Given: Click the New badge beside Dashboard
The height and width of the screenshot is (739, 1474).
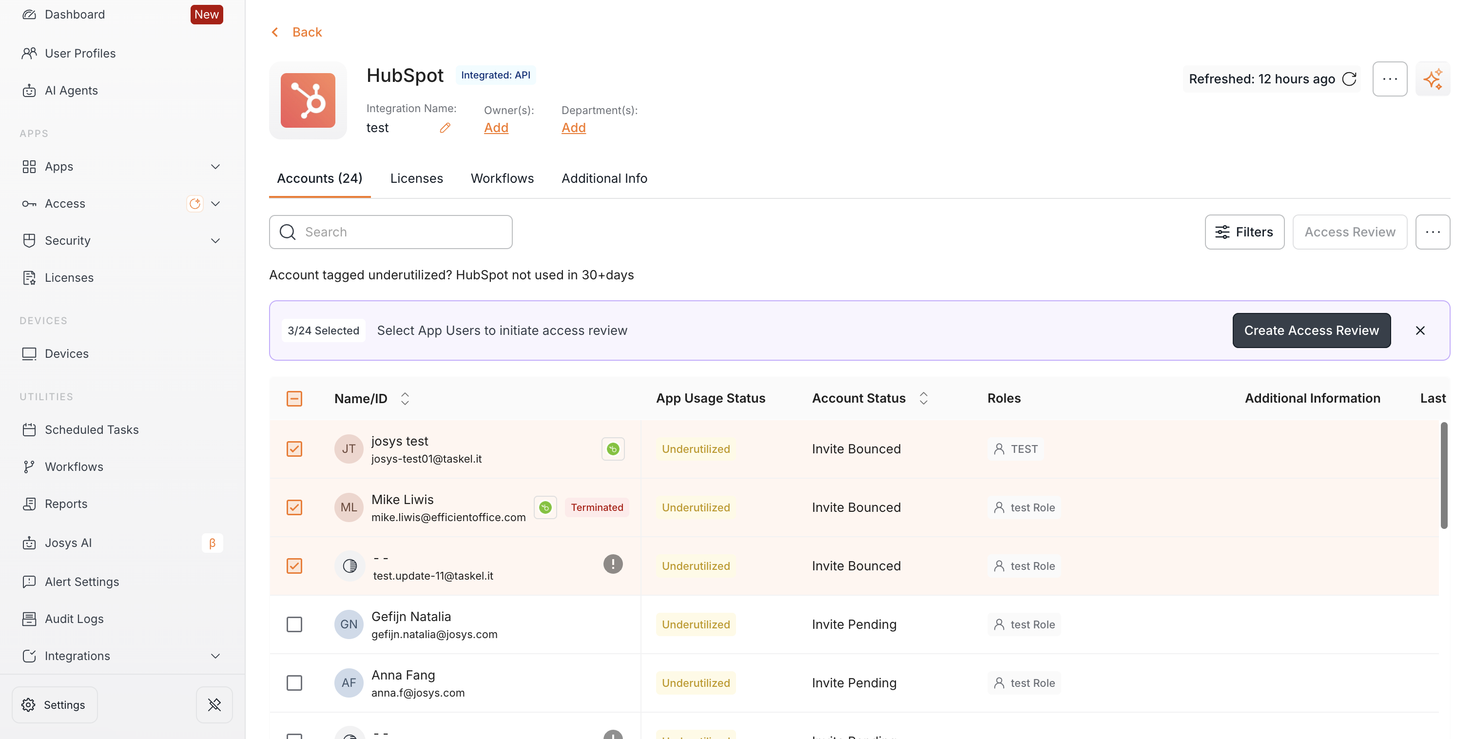Looking at the screenshot, I should click(207, 14).
